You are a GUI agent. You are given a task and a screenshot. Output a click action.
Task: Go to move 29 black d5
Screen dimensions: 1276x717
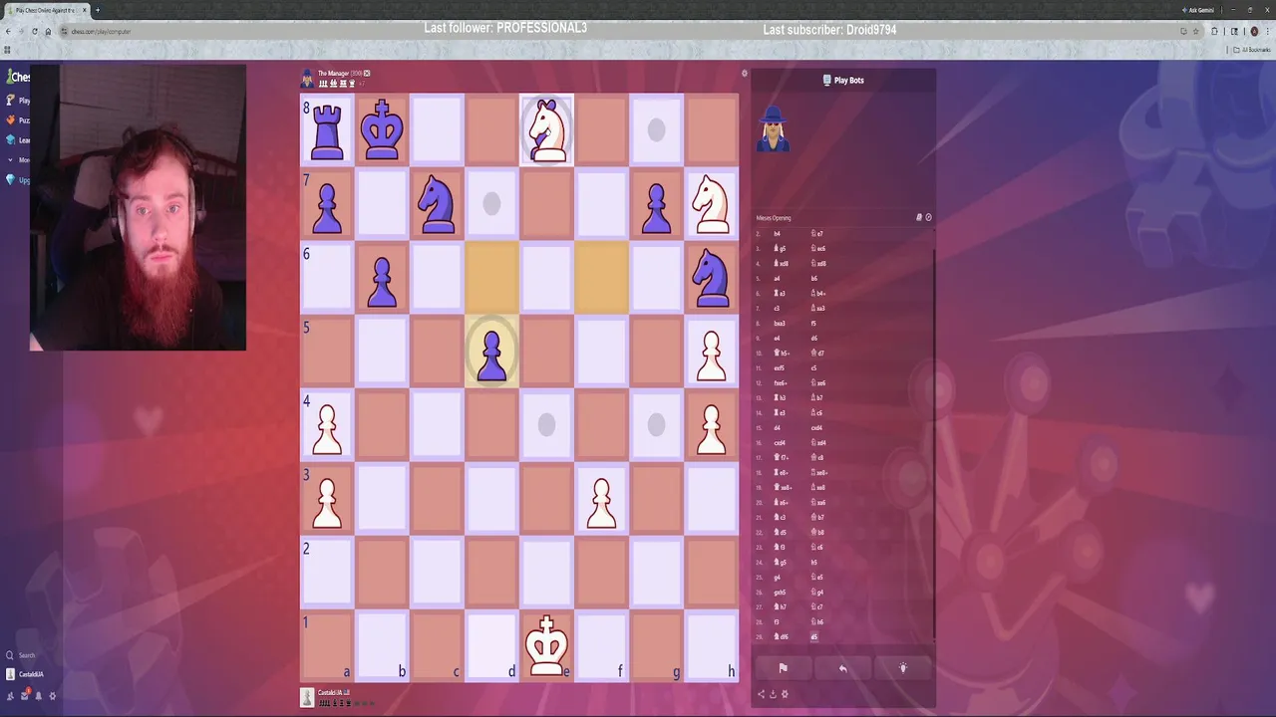tap(814, 637)
